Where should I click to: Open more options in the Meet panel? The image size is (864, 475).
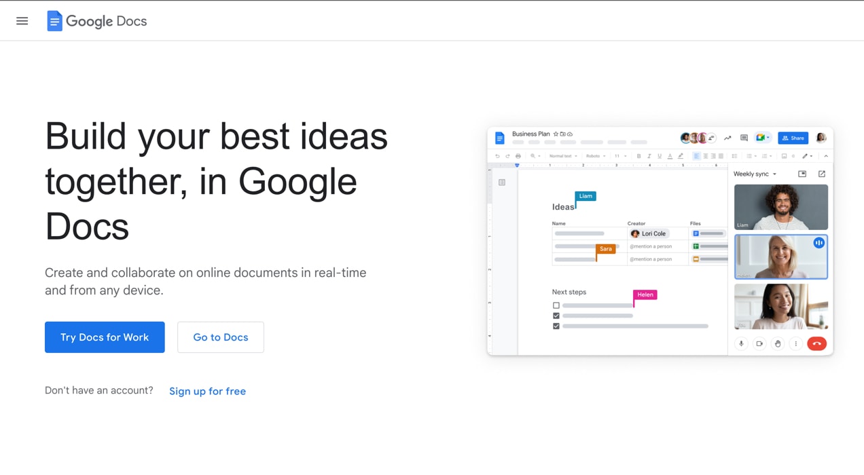[795, 343]
